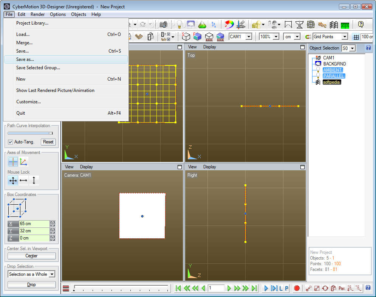Viewport: 376px width, 297px height.
Task: Expand the sphere shapes icon dropdown arrow
Action: click(279, 25)
